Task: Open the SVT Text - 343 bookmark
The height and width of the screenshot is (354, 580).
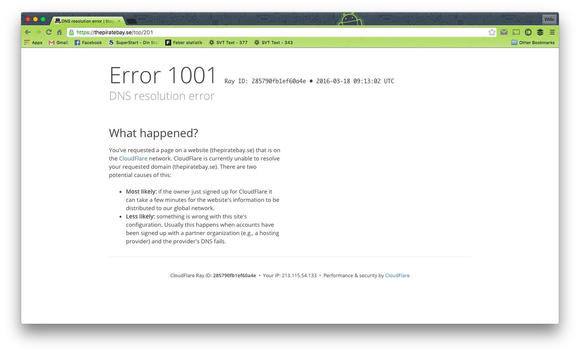Action: [273, 43]
